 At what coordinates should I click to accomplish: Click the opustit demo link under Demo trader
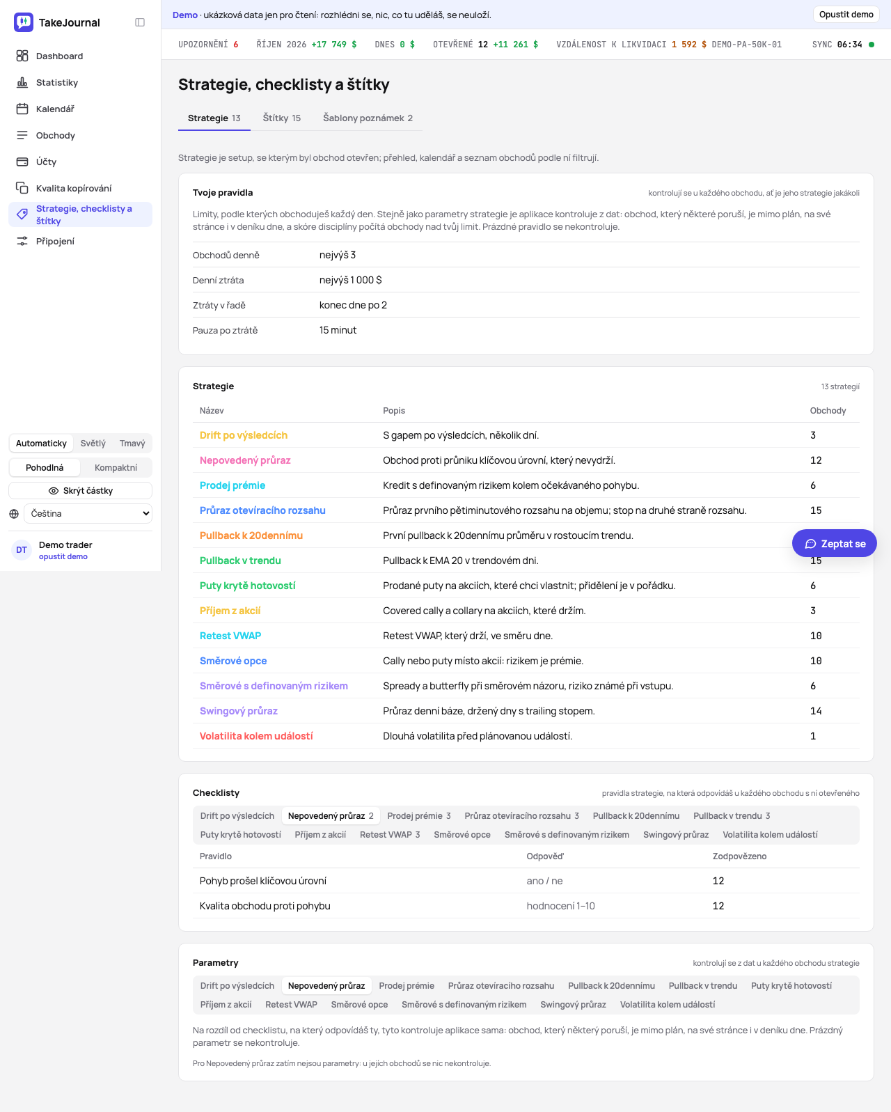(x=63, y=557)
